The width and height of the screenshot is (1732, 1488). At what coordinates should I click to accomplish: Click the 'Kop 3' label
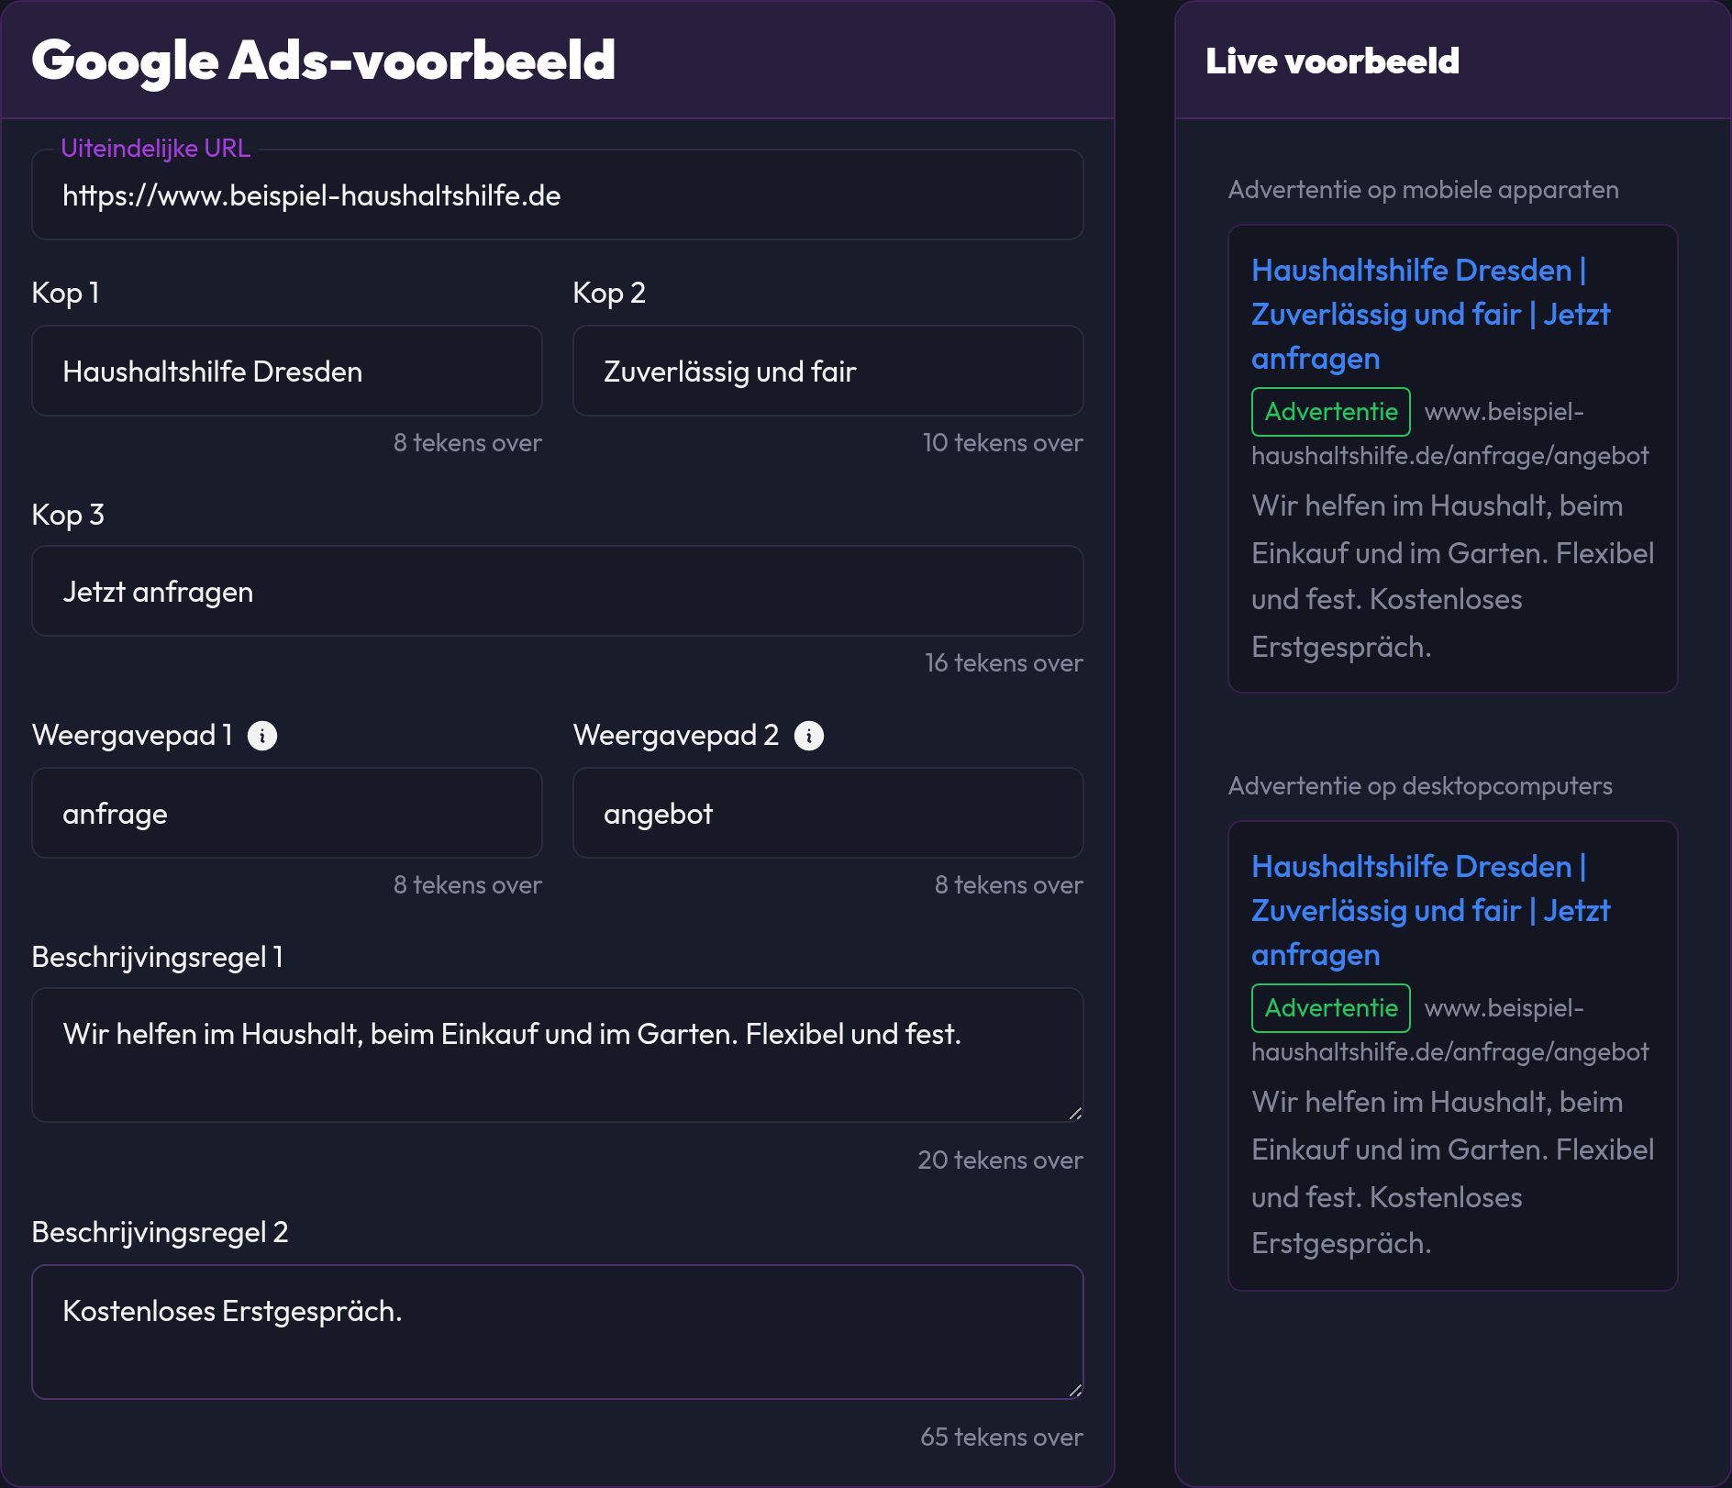click(x=68, y=515)
